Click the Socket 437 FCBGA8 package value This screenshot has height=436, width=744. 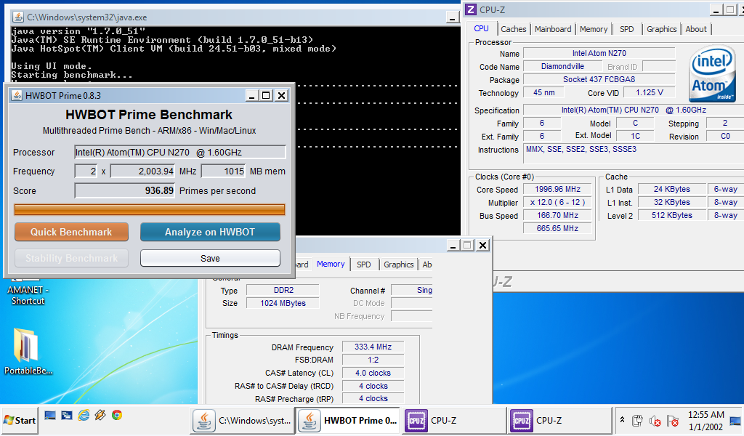point(599,79)
